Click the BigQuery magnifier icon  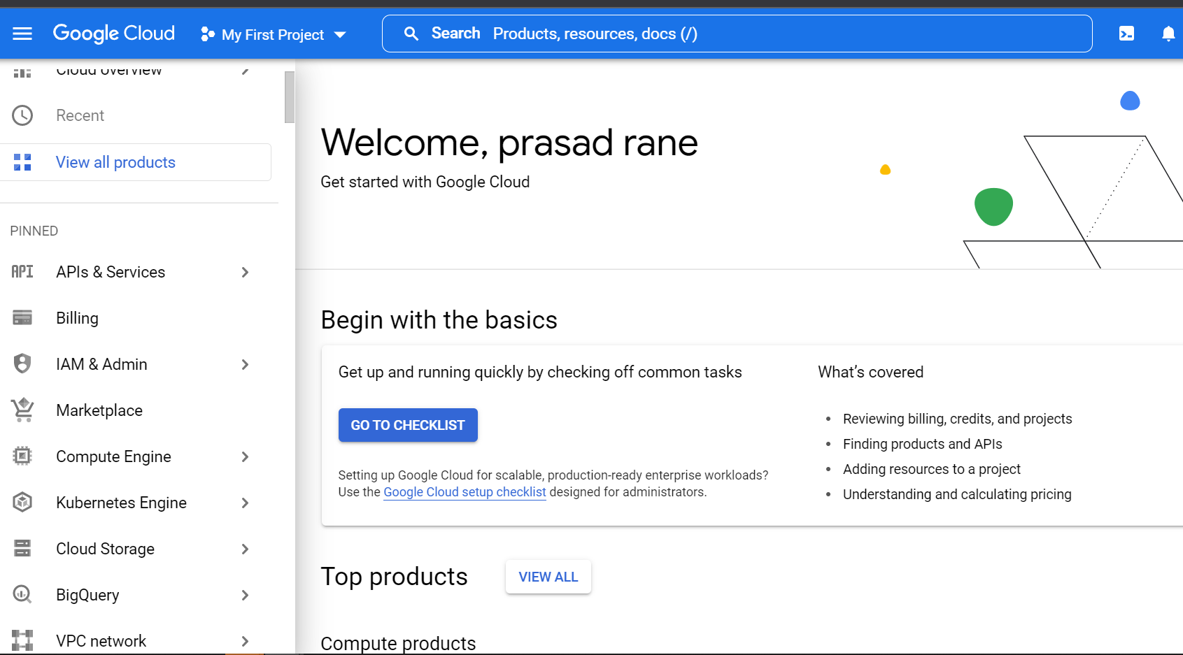pyautogui.click(x=22, y=595)
